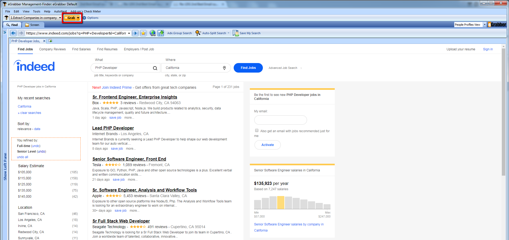
Task: Expand the URL address history dropdown
Action: pyautogui.click(x=129, y=33)
